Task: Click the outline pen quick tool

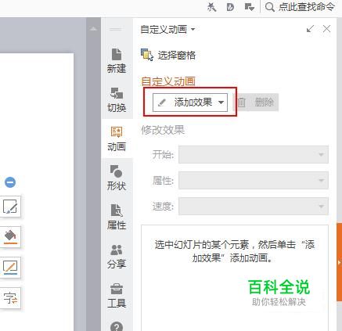Action: [10, 267]
